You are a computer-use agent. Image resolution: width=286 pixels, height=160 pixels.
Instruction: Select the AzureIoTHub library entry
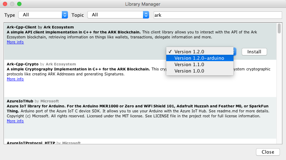pyautogui.click(x=139, y=129)
